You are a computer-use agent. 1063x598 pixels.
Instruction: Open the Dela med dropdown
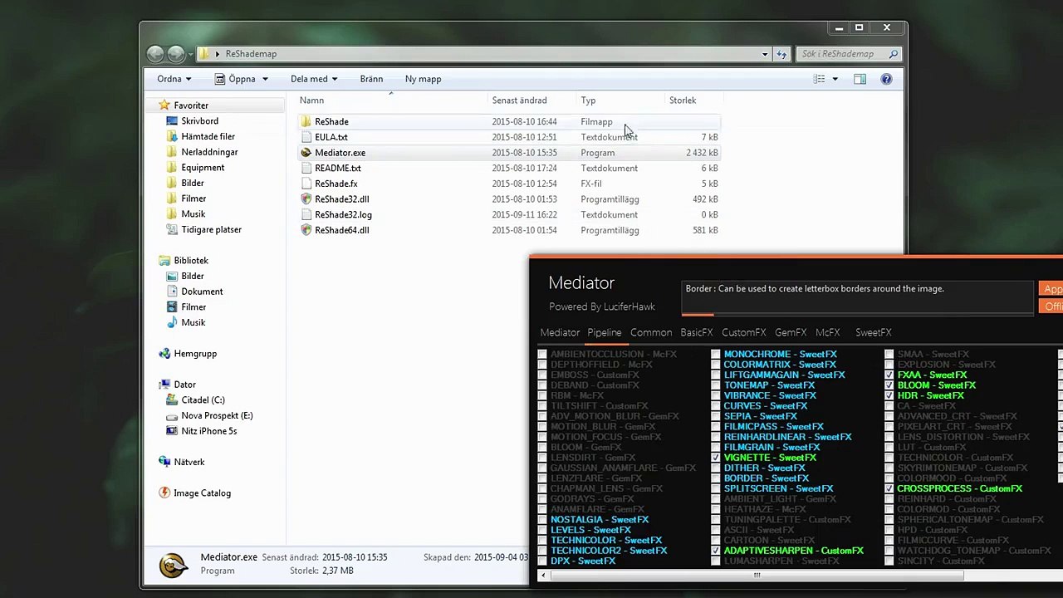313,79
